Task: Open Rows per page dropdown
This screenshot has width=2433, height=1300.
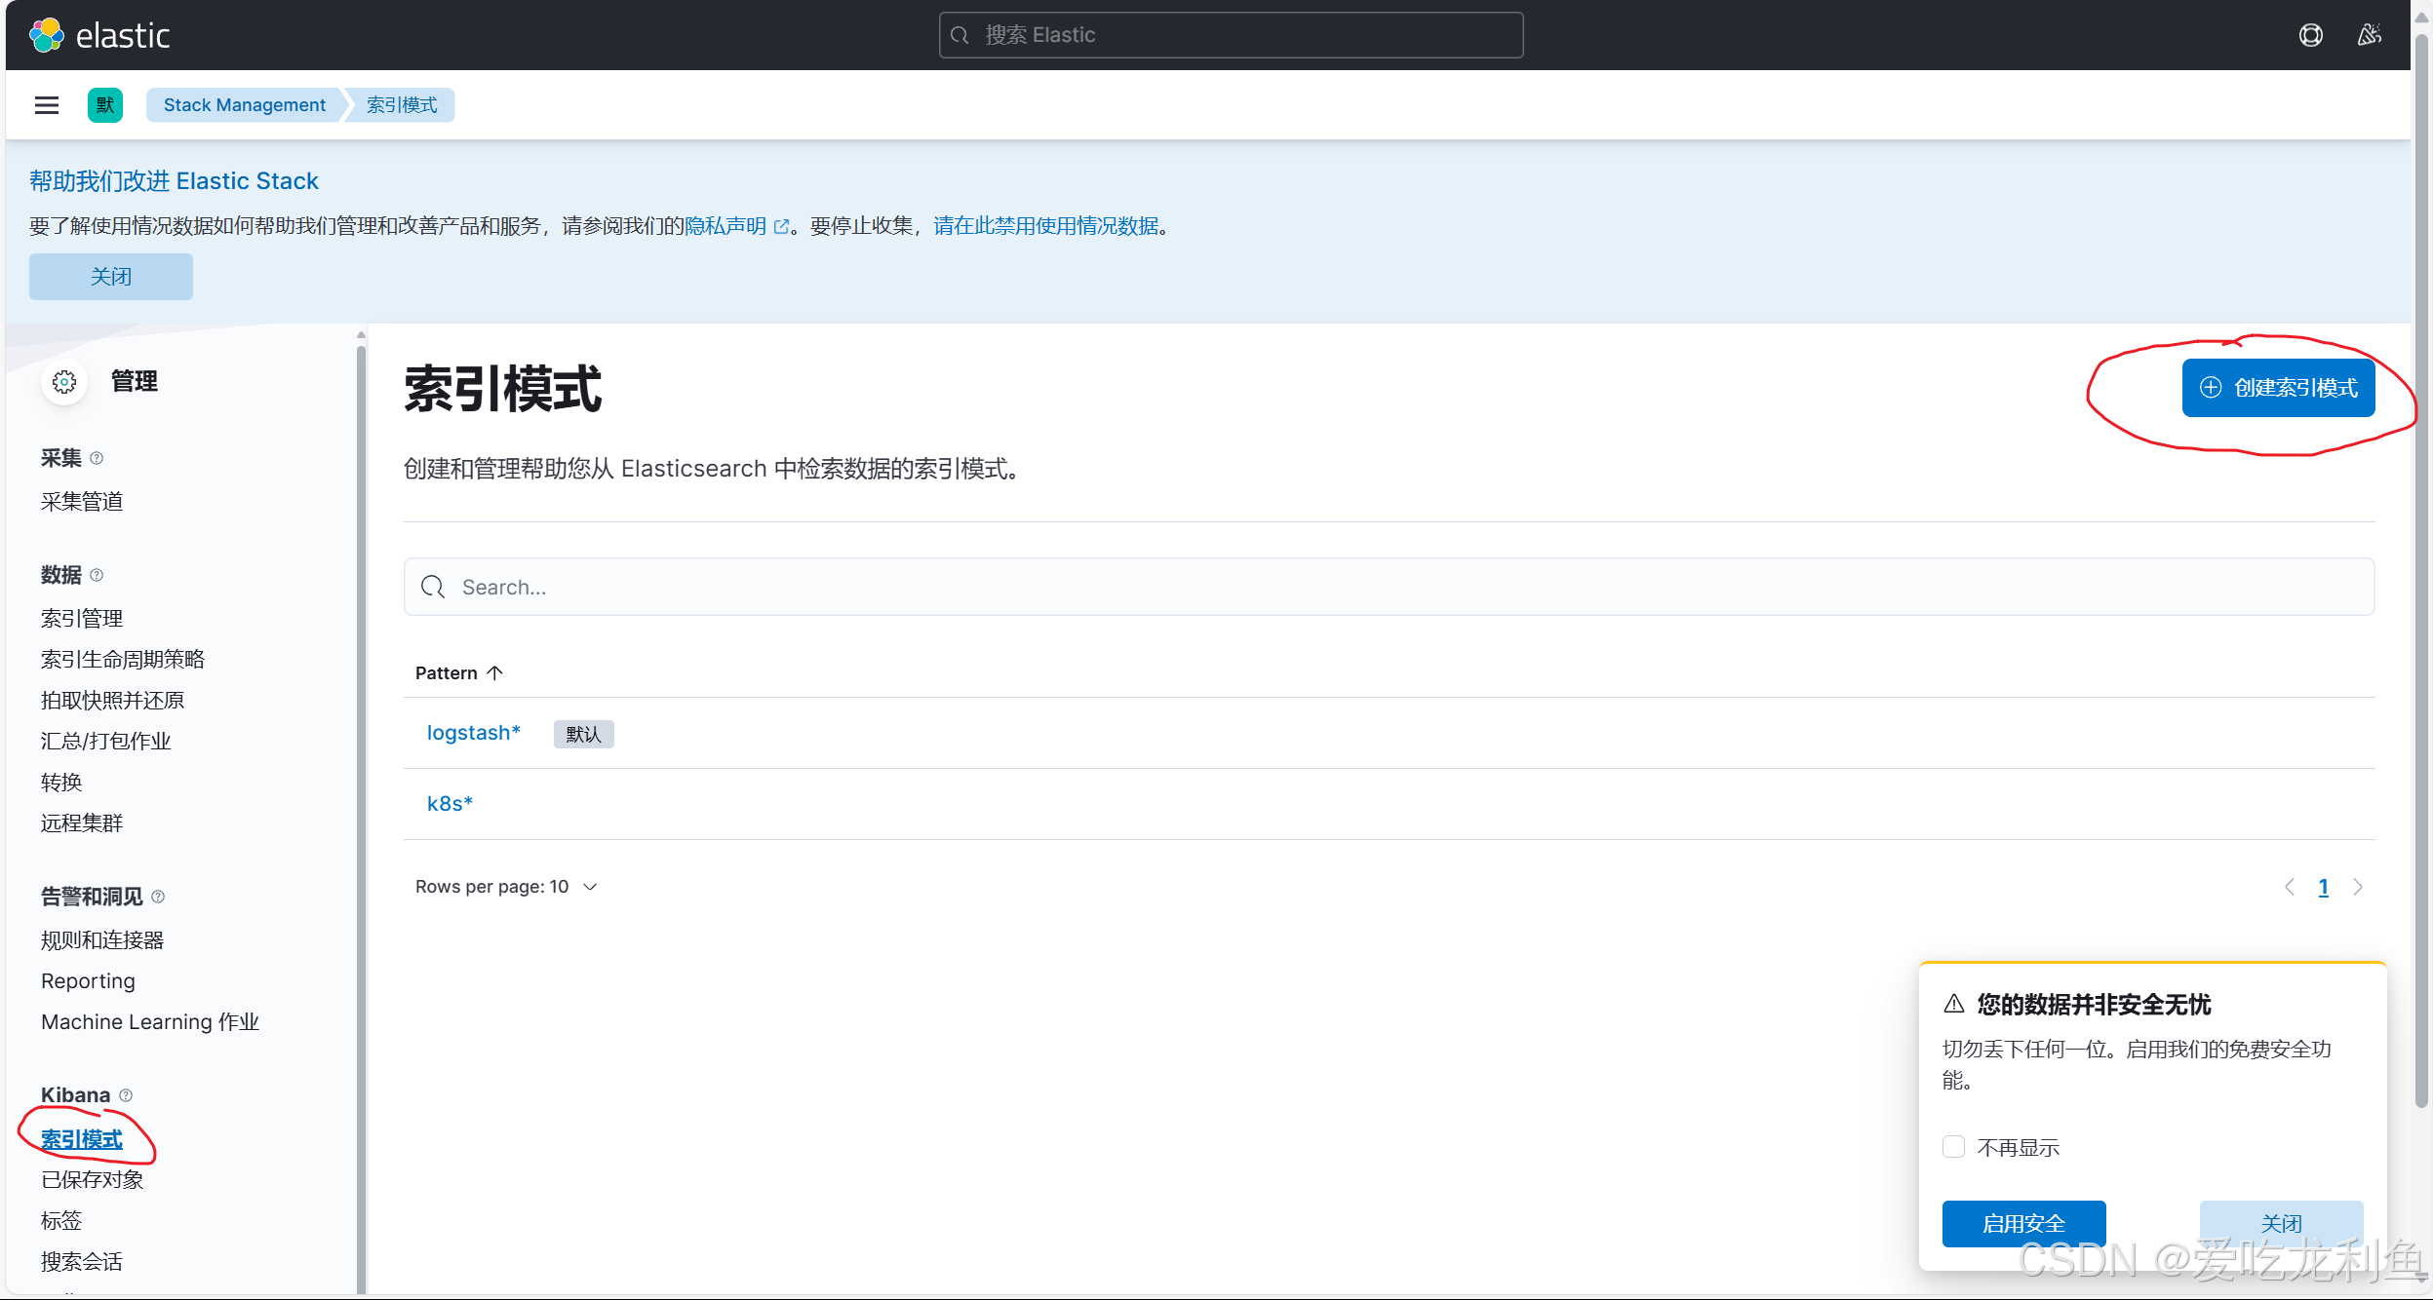Action: coord(506,887)
